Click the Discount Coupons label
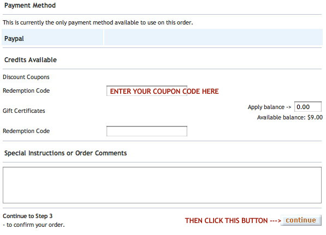Viewport: 326px width, 235px height. click(x=26, y=77)
